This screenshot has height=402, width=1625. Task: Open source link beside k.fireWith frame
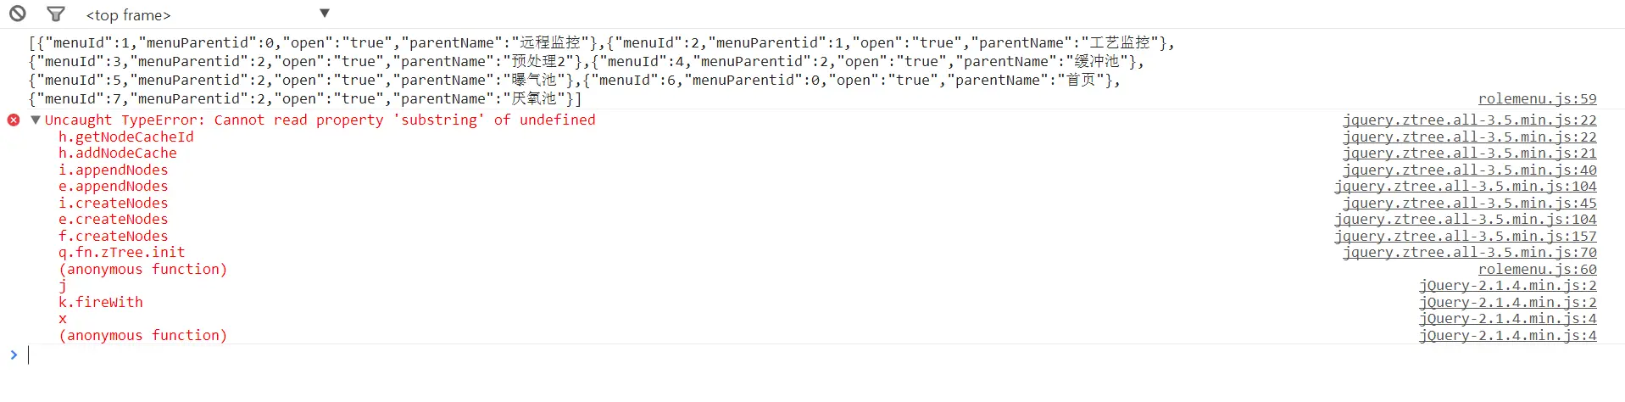tap(1507, 303)
